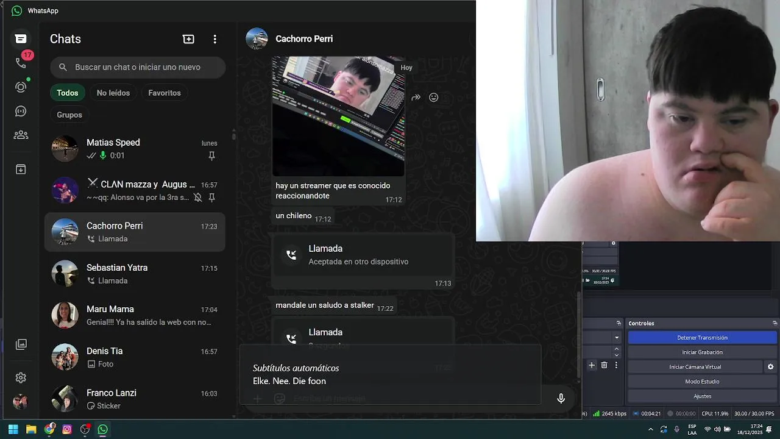Toggle Modo Estudio in OBS
The height and width of the screenshot is (439, 780).
coord(702,381)
